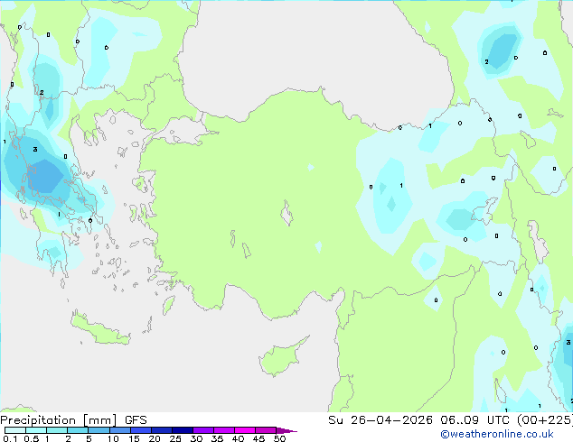Click the legend label '0.5'

pos(32,438)
